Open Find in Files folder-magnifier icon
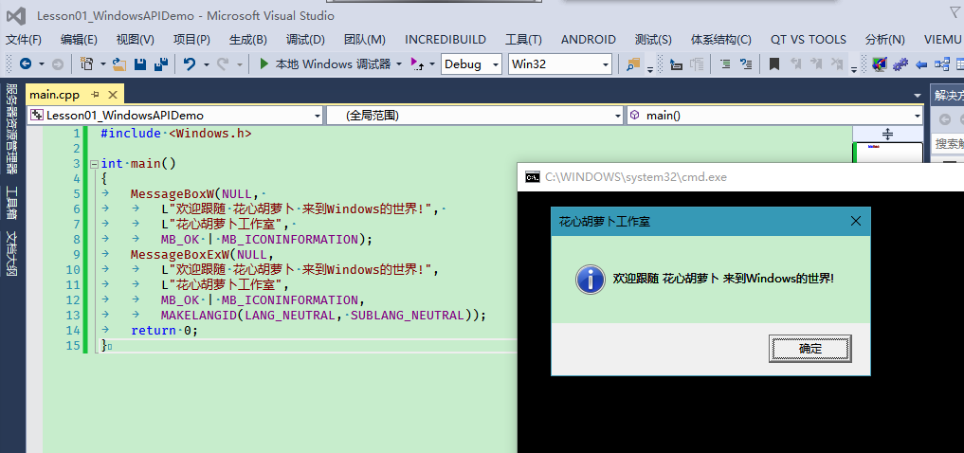This screenshot has height=453, width=964. tap(633, 63)
